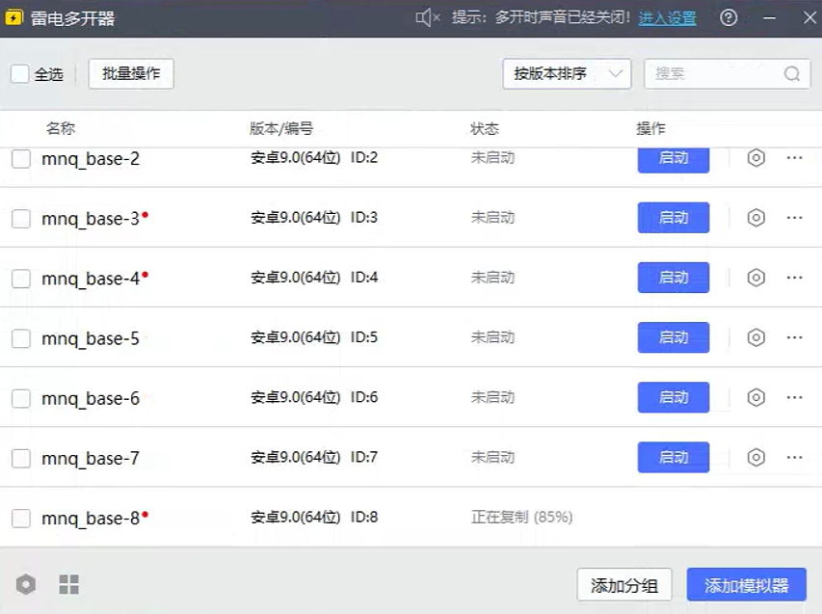
Task: Click the LDMultiPlayer lightning logo
Action: point(13,17)
